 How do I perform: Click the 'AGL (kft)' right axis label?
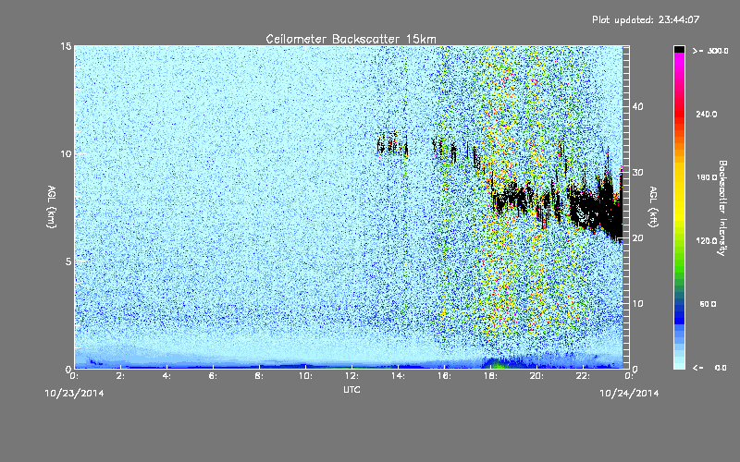(x=653, y=206)
